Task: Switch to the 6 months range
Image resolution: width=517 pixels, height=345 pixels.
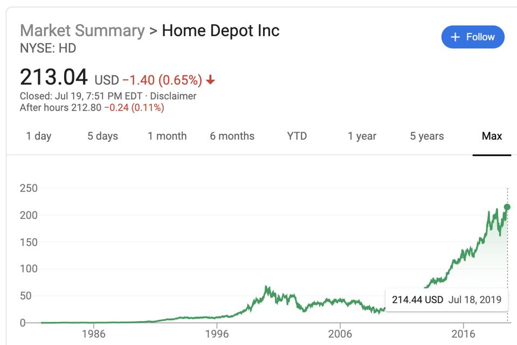Action: point(232,136)
